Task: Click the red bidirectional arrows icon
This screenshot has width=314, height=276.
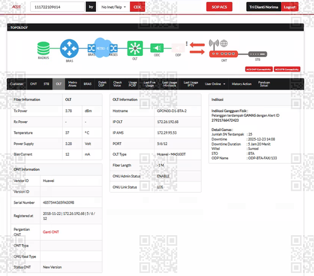Action: 197,48
